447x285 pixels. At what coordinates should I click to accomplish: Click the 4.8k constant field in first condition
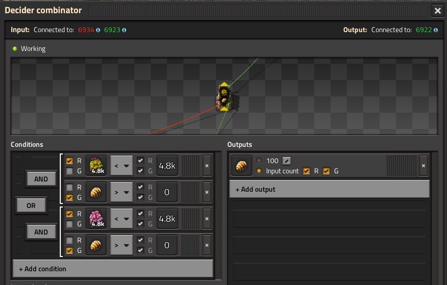coord(167,166)
